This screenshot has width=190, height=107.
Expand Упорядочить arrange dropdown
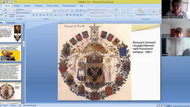[x=140, y=12]
